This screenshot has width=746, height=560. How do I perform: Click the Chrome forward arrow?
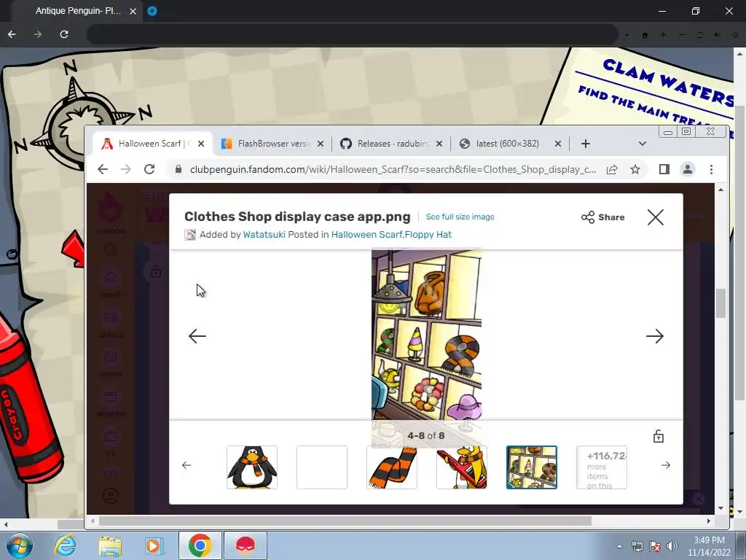coord(125,169)
